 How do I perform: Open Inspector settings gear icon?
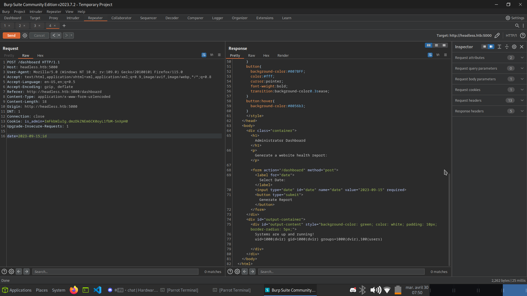point(514,47)
